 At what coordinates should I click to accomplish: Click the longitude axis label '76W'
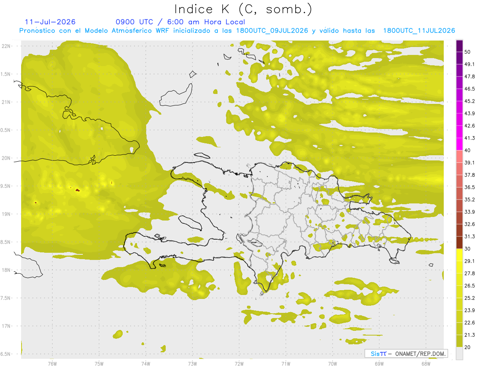click(x=52, y=364)
